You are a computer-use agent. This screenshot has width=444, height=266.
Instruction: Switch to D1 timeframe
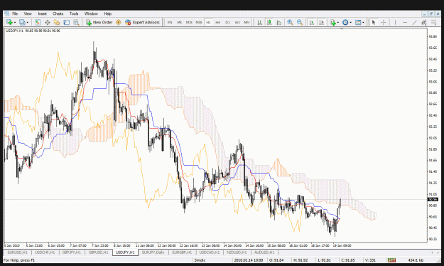227,22
